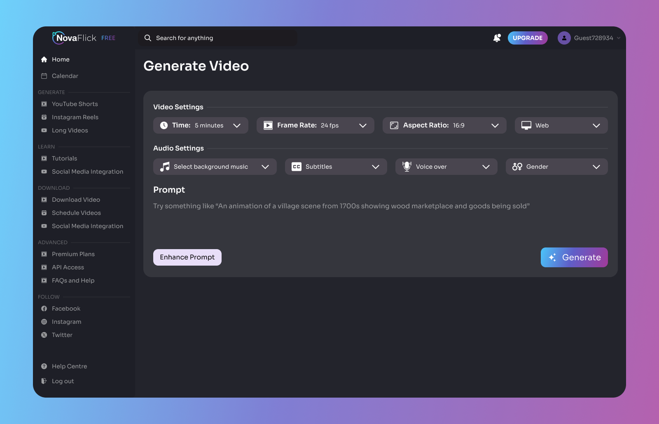Click the Home icon in sidebar

[44, 59]
